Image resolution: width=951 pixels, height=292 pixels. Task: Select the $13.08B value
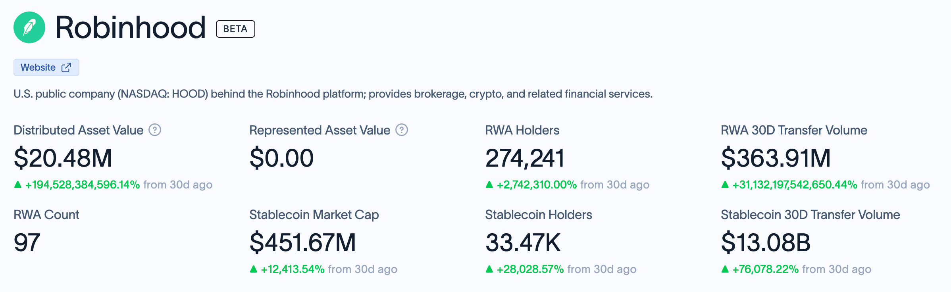tap(766, 242)
